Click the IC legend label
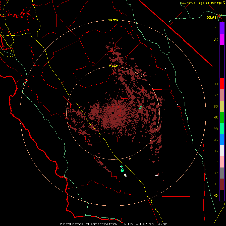Image resolution: width=226 pixels, height=226 pixels. tap(215, 162)
